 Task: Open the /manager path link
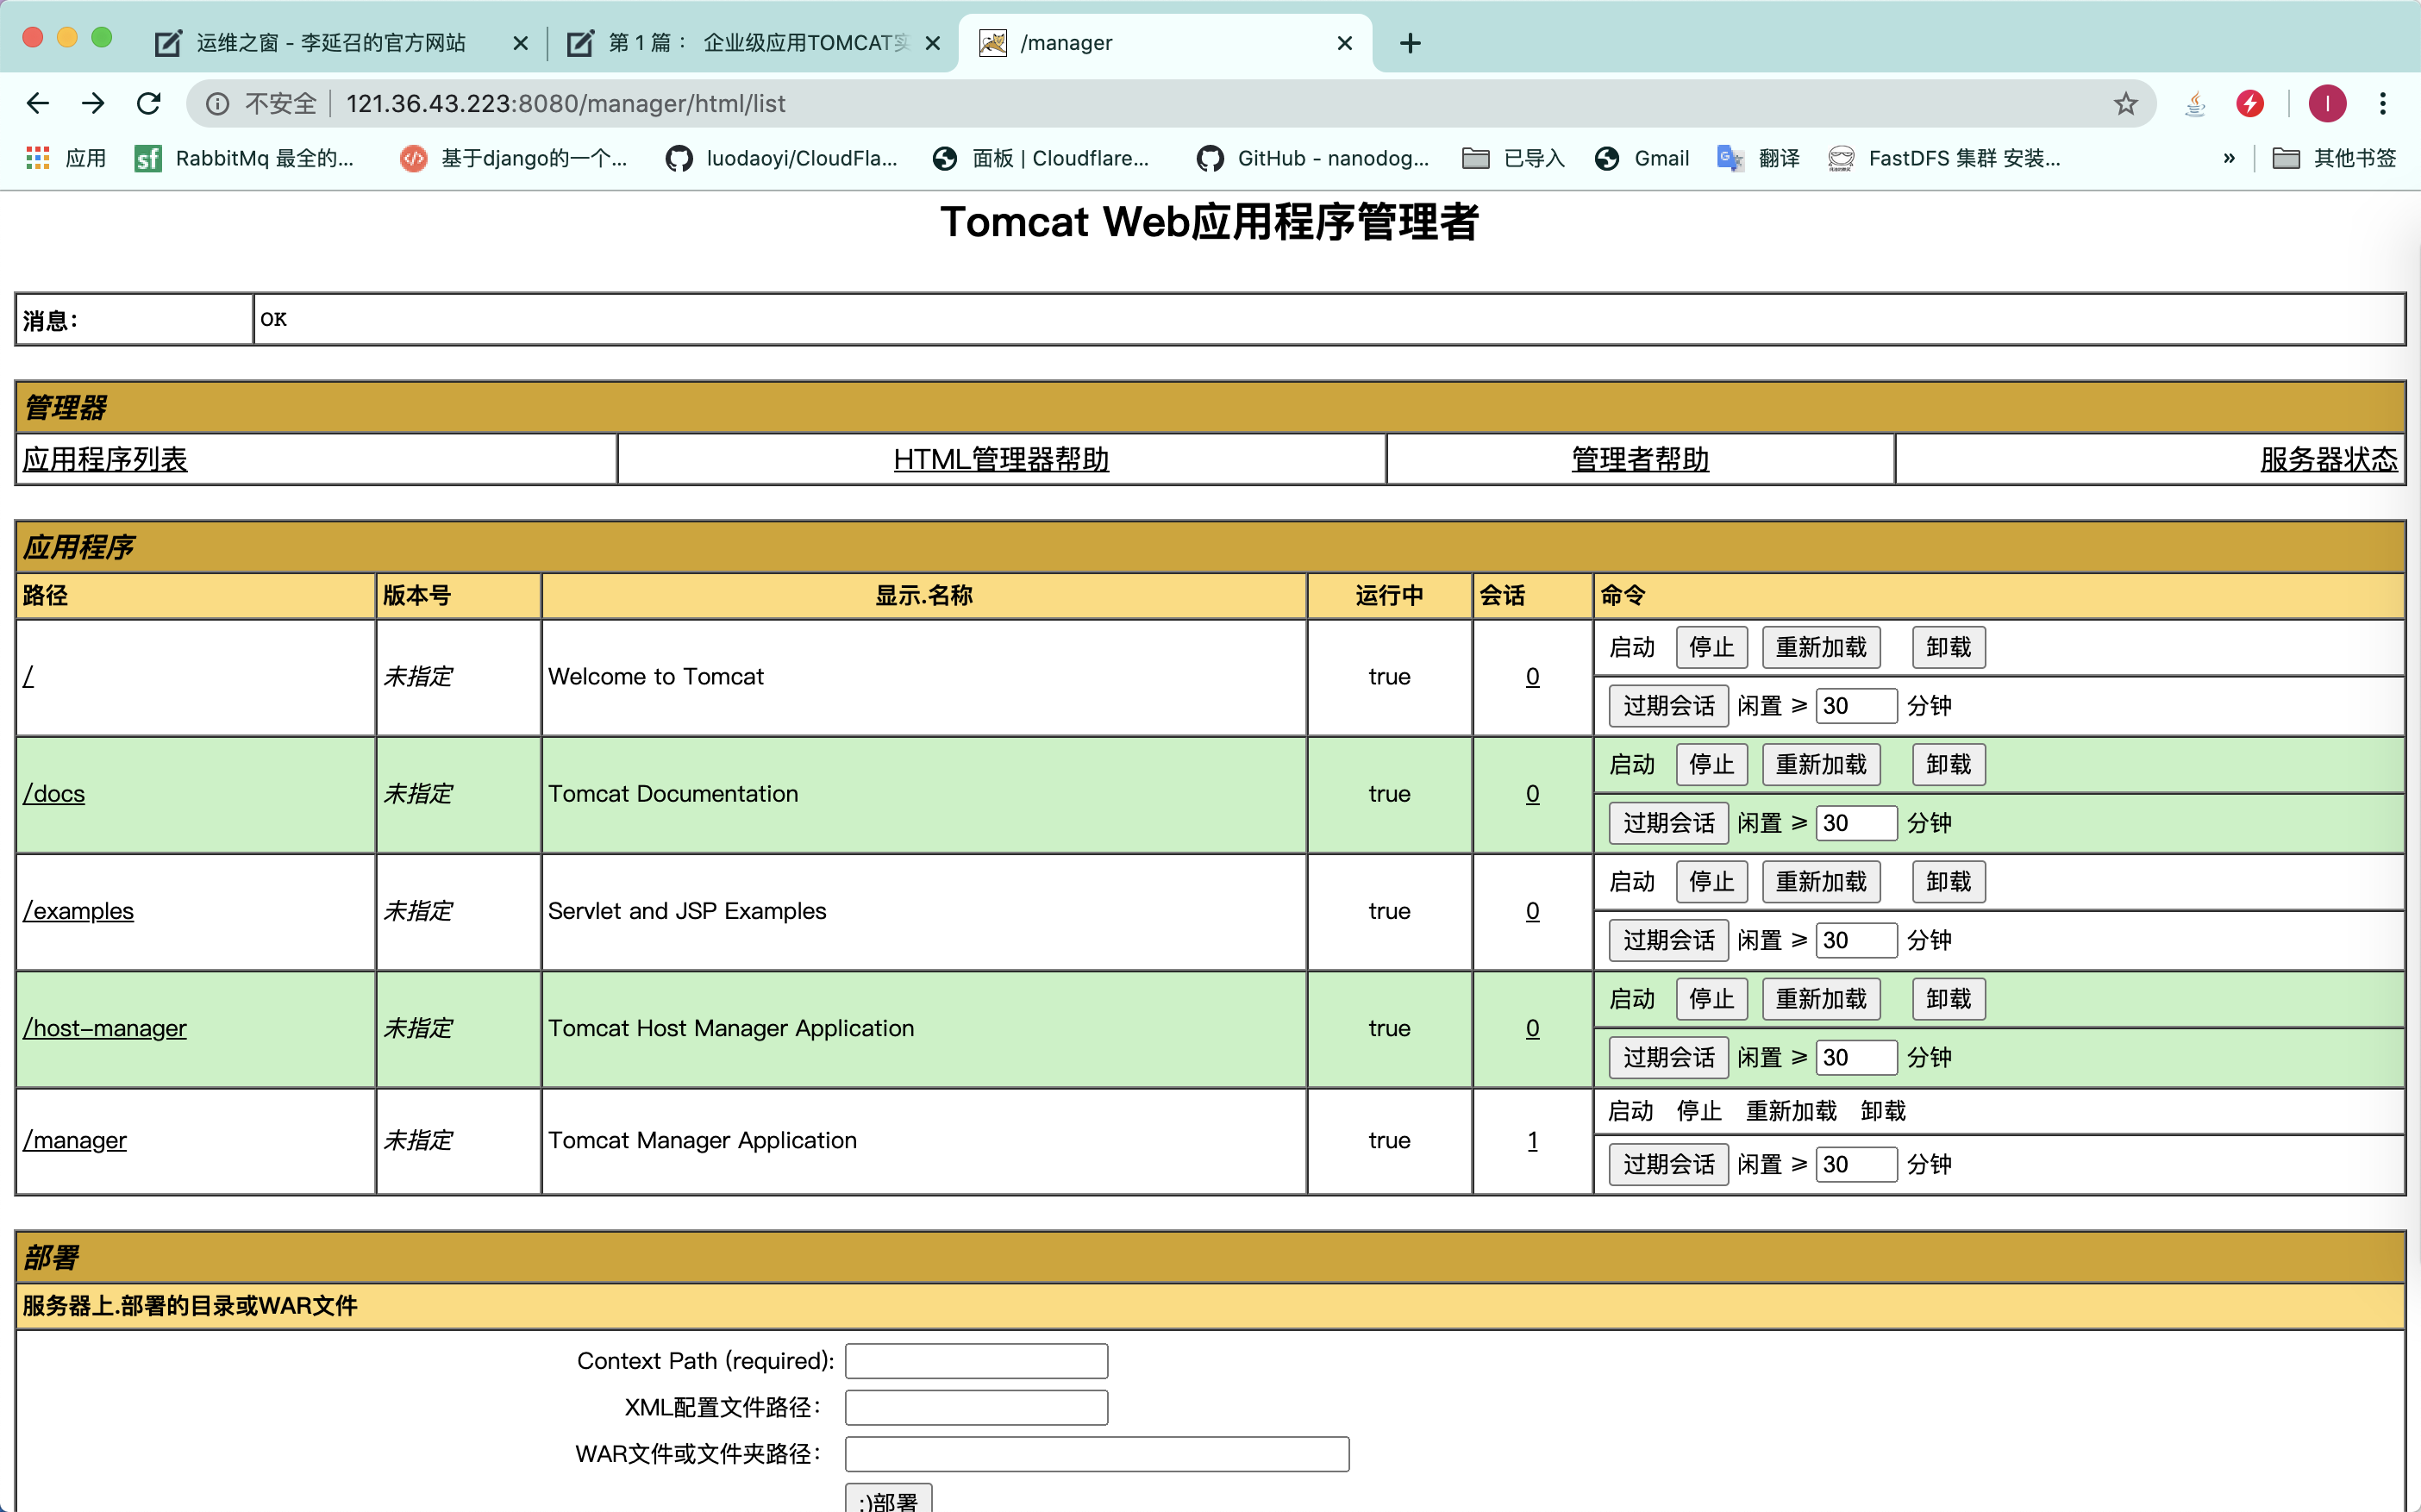pos(75,1140)
